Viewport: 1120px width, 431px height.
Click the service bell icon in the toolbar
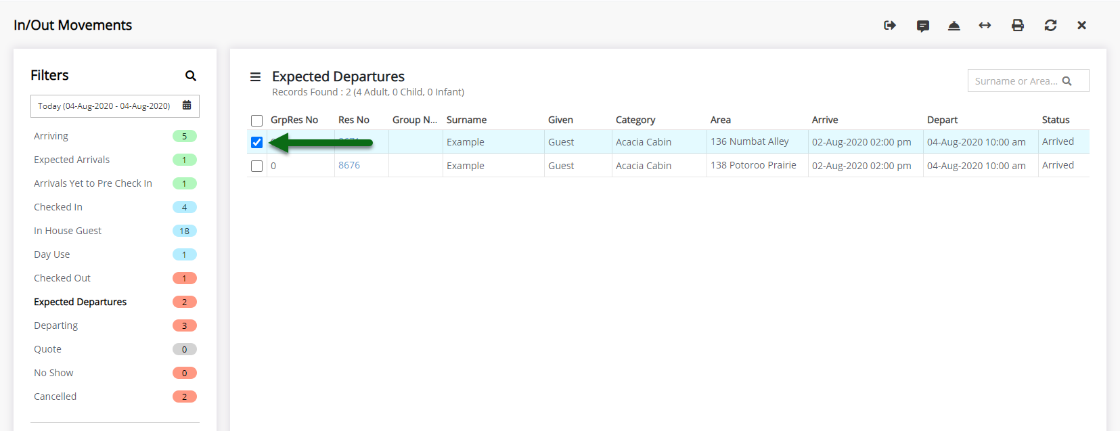[954, 26]
